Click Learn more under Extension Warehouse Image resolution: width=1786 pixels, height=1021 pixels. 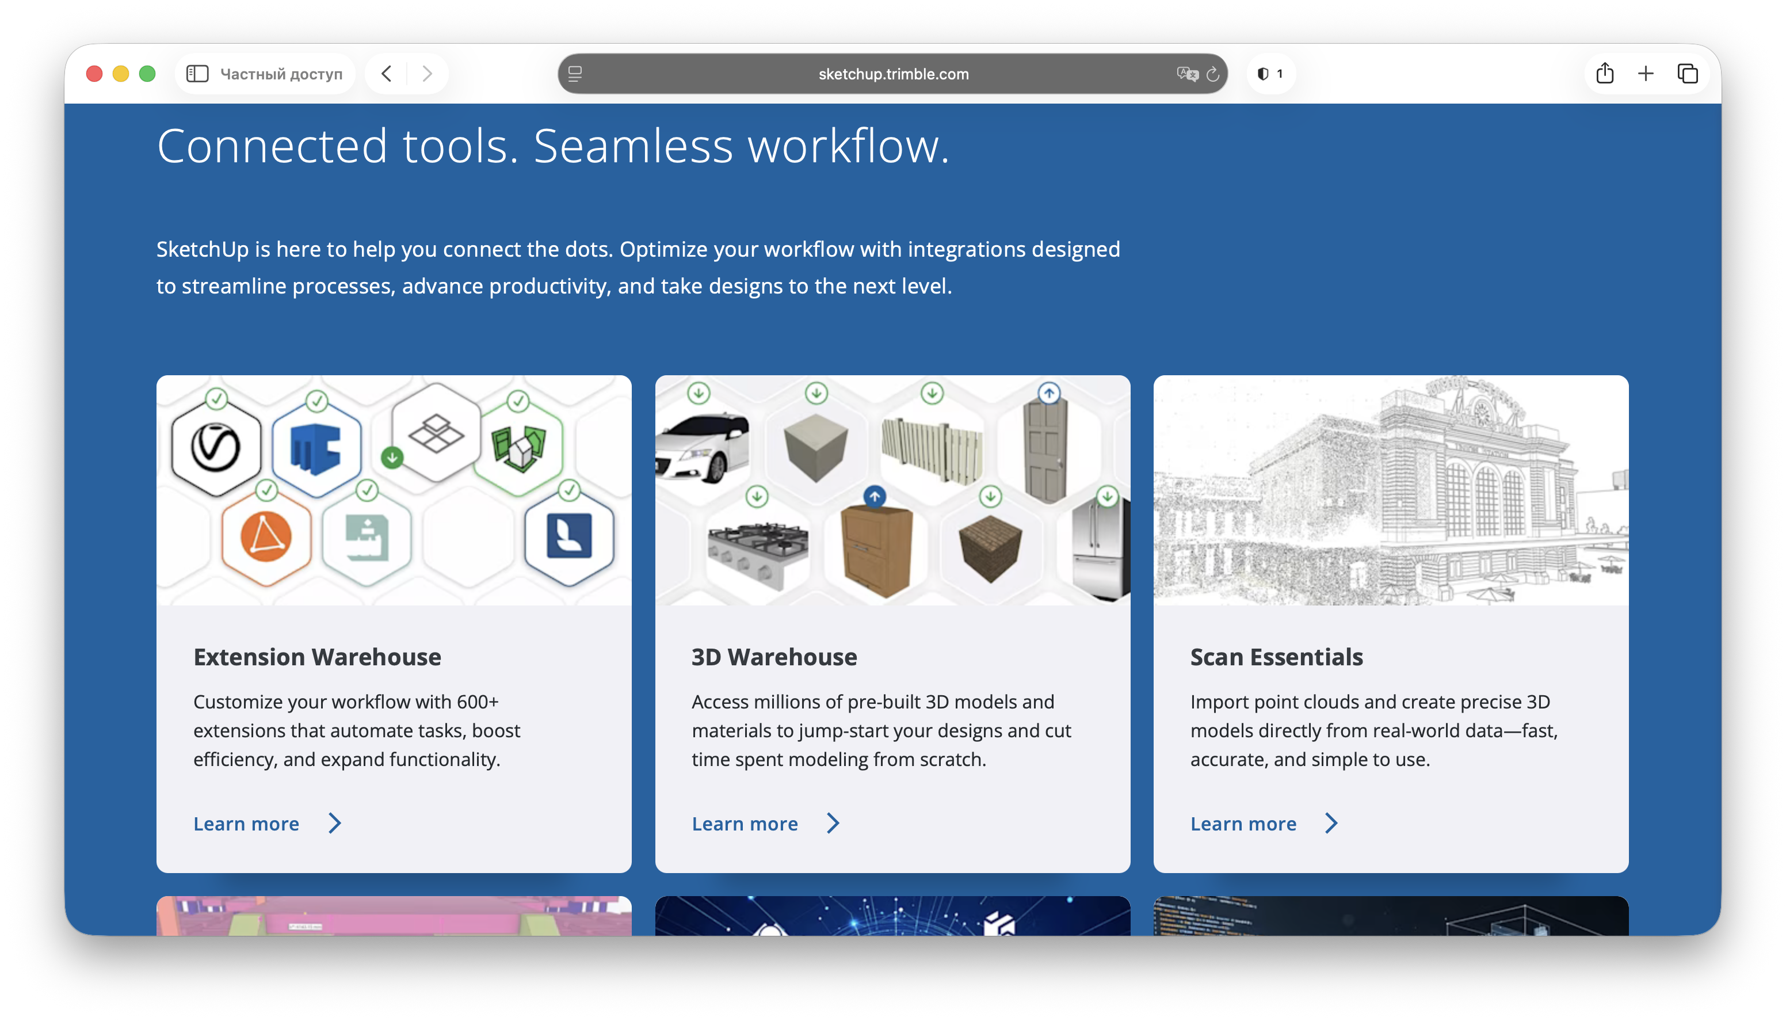click(x=246, y=823)
